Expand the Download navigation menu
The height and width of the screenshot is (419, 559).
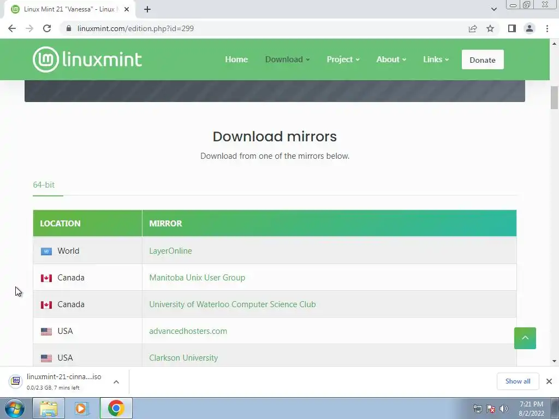(x=287, y=59)
